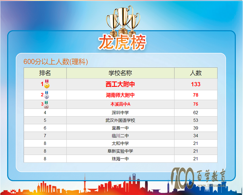The image size is (243, 195).
Task: Select school name 西工大附中
Action: coord(120,84)
